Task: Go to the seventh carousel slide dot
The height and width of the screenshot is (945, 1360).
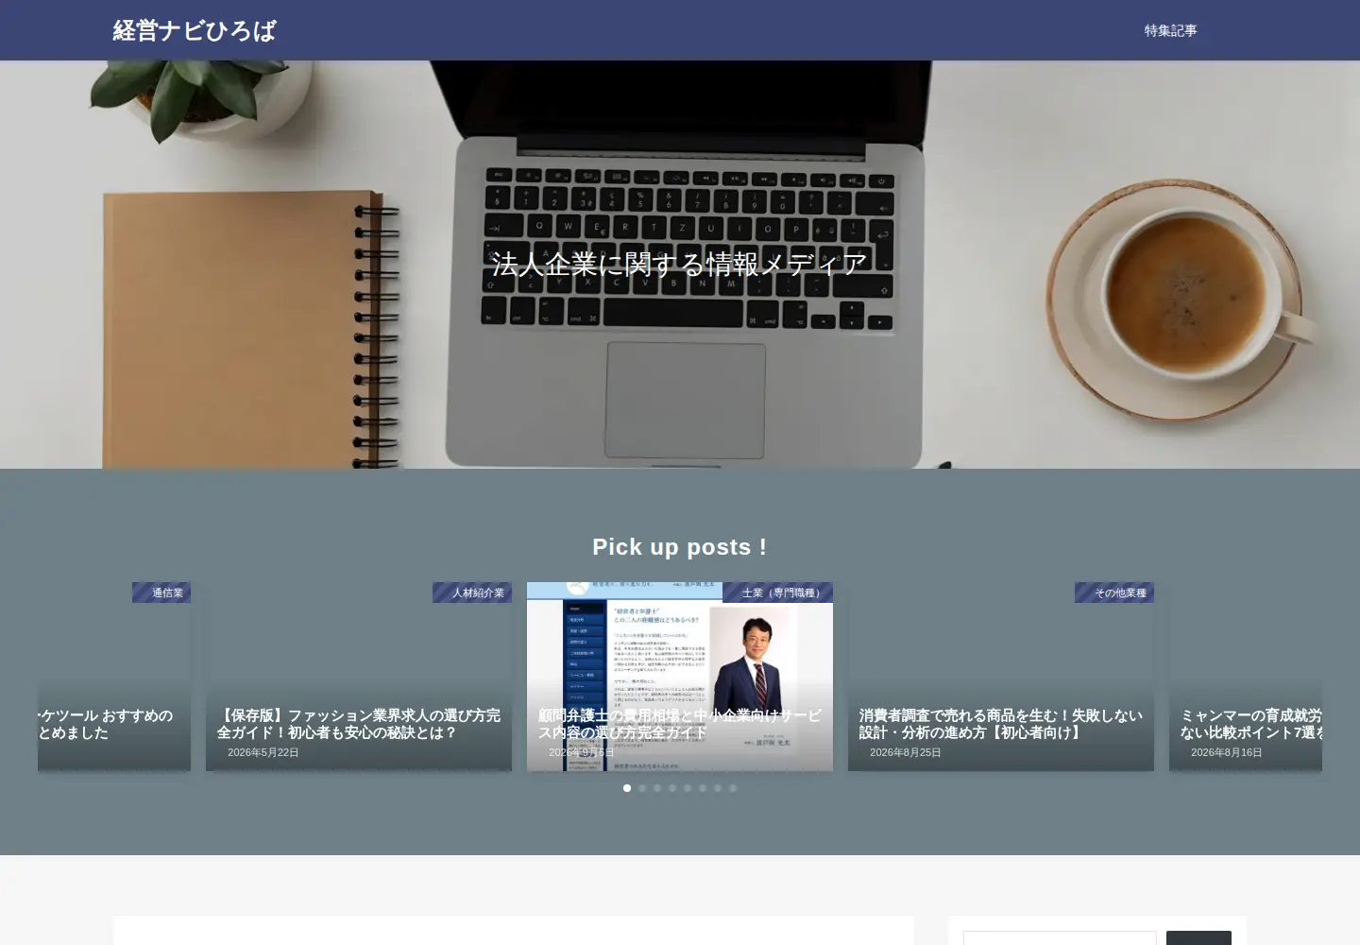Action: (x=718, y=788)
